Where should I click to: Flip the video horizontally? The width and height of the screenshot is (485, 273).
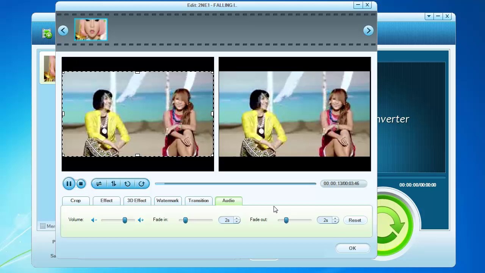tap(99, 184)
